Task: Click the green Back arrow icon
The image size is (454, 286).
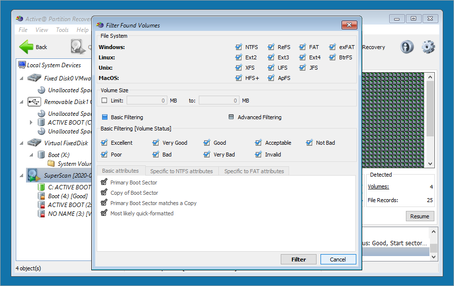Action: coord(27,47)
